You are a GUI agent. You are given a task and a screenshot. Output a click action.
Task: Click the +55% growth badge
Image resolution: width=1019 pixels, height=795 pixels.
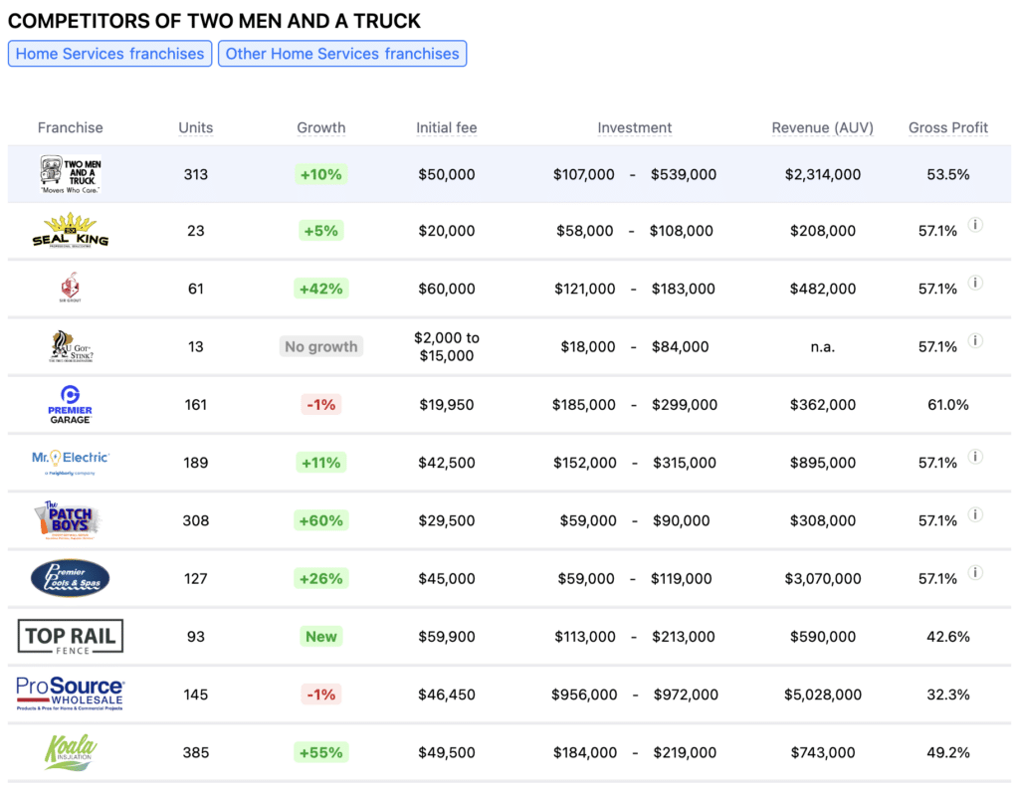(x=321, y=752)
